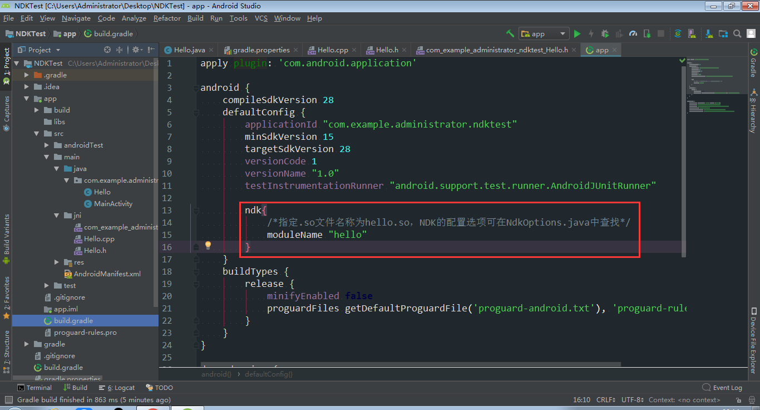Fold the ndk block at line 16

[196, 246]
